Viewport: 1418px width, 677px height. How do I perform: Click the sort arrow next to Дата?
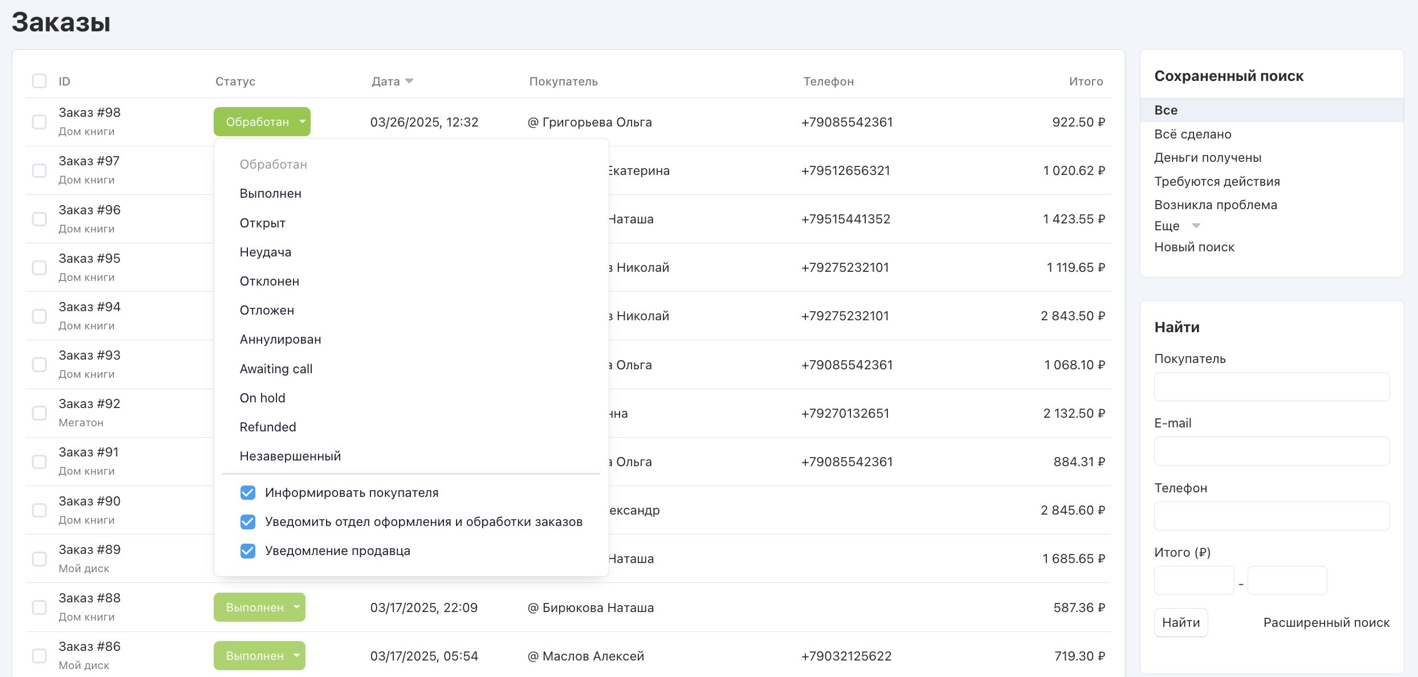coord(409,81)
